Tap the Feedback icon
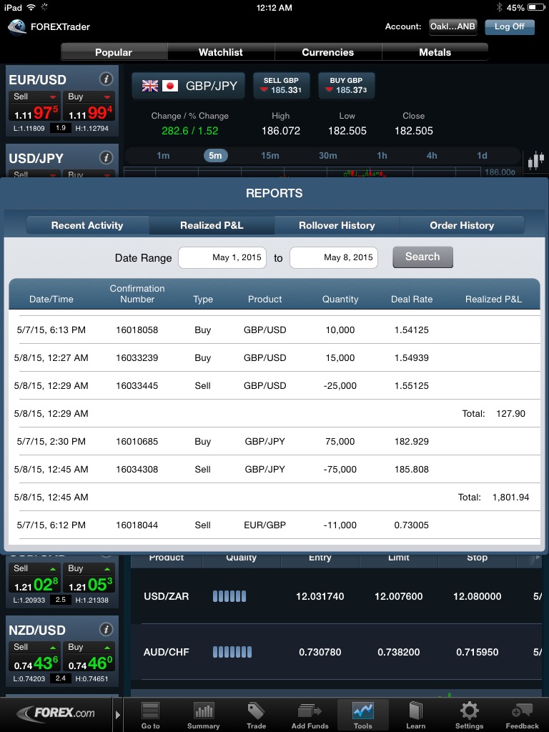The width and height of the screenshot is (549, 732). 522,713
